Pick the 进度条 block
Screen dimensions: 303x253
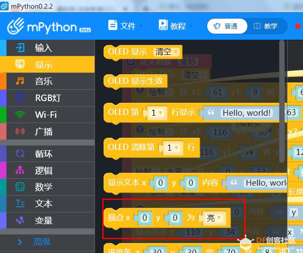point(195,249)
